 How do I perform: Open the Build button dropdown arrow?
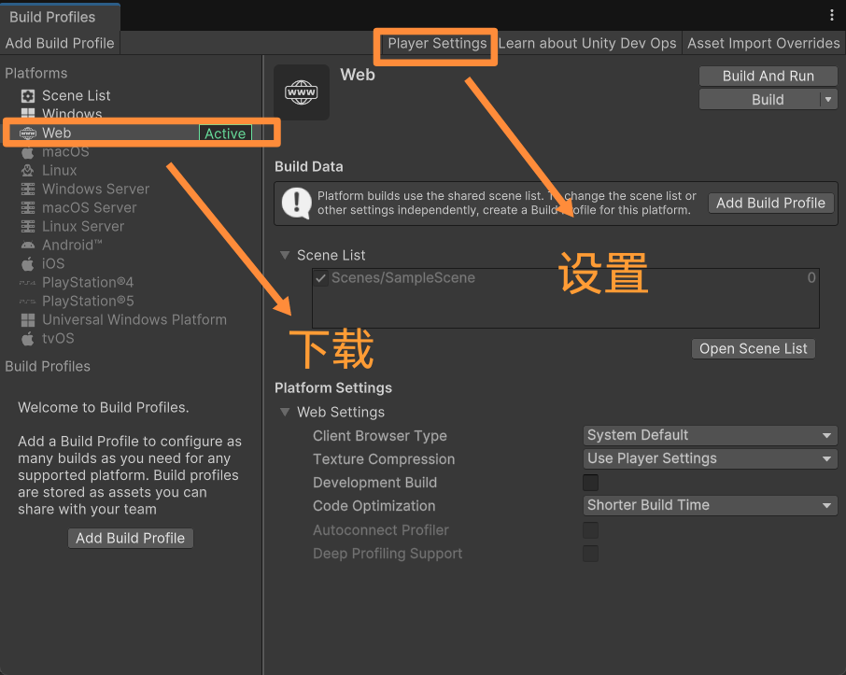click(x=829, y=99)
